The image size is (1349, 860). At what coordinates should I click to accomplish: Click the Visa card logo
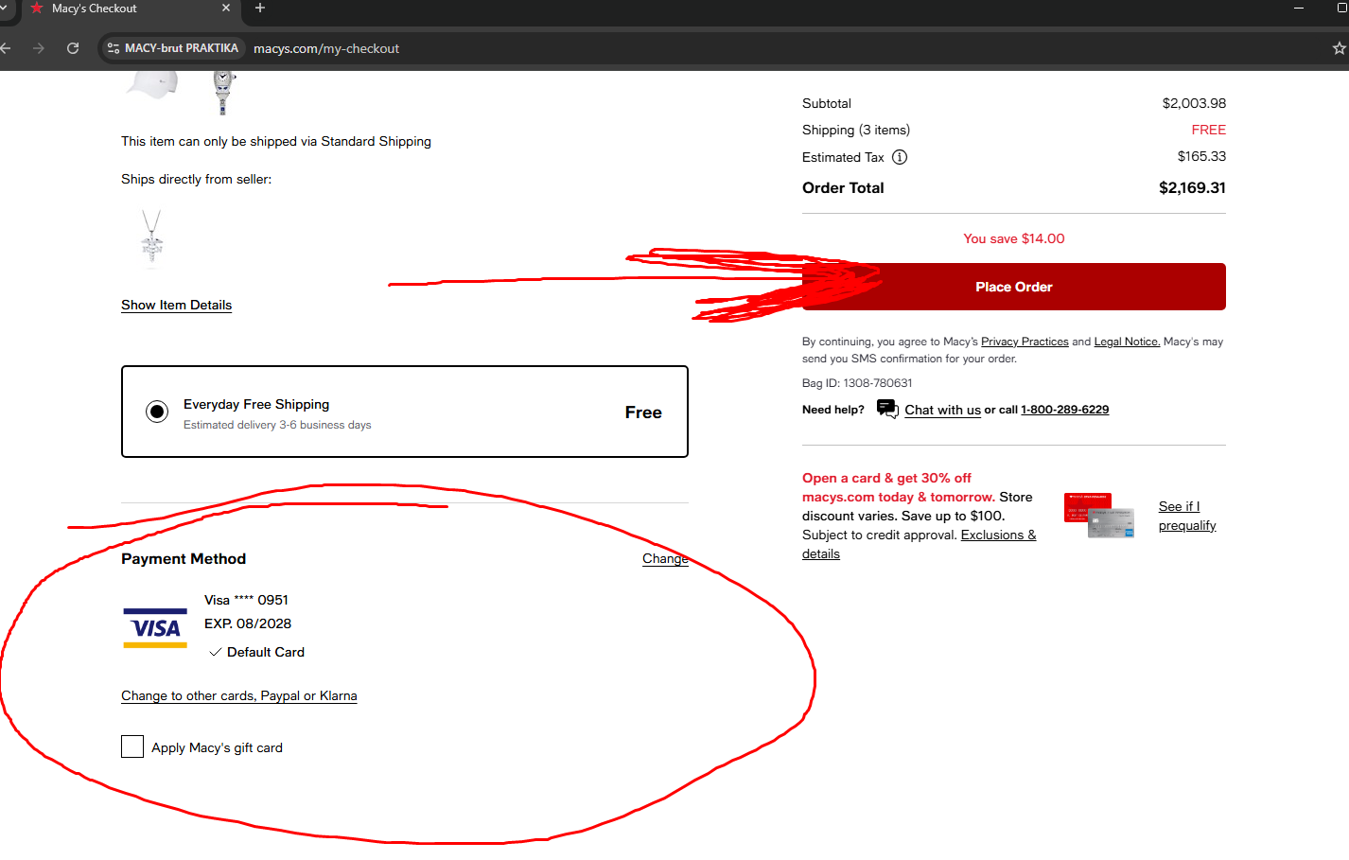pyautogui.click(x=155, y=628)
